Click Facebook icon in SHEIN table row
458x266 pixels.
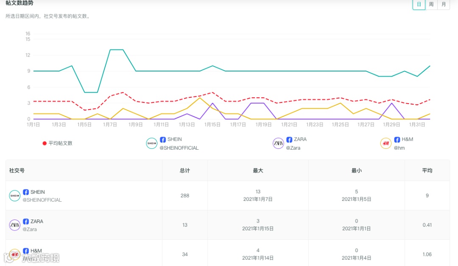pyautogui.click(x=26, y=192)
